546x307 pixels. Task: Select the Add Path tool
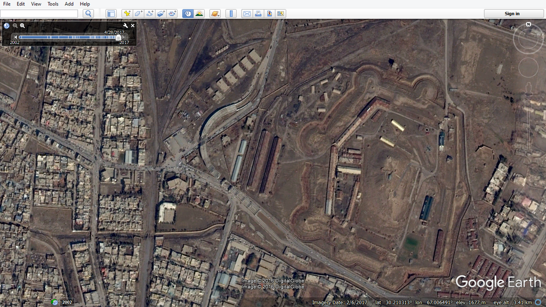tap(150, 13)
